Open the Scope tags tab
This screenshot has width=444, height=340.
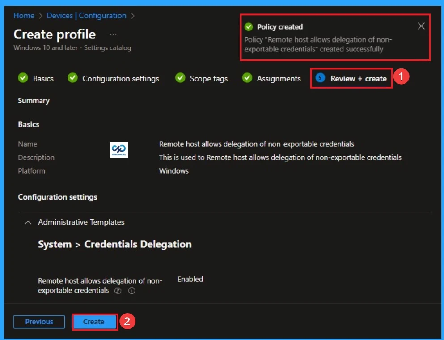tap(208, 78)
